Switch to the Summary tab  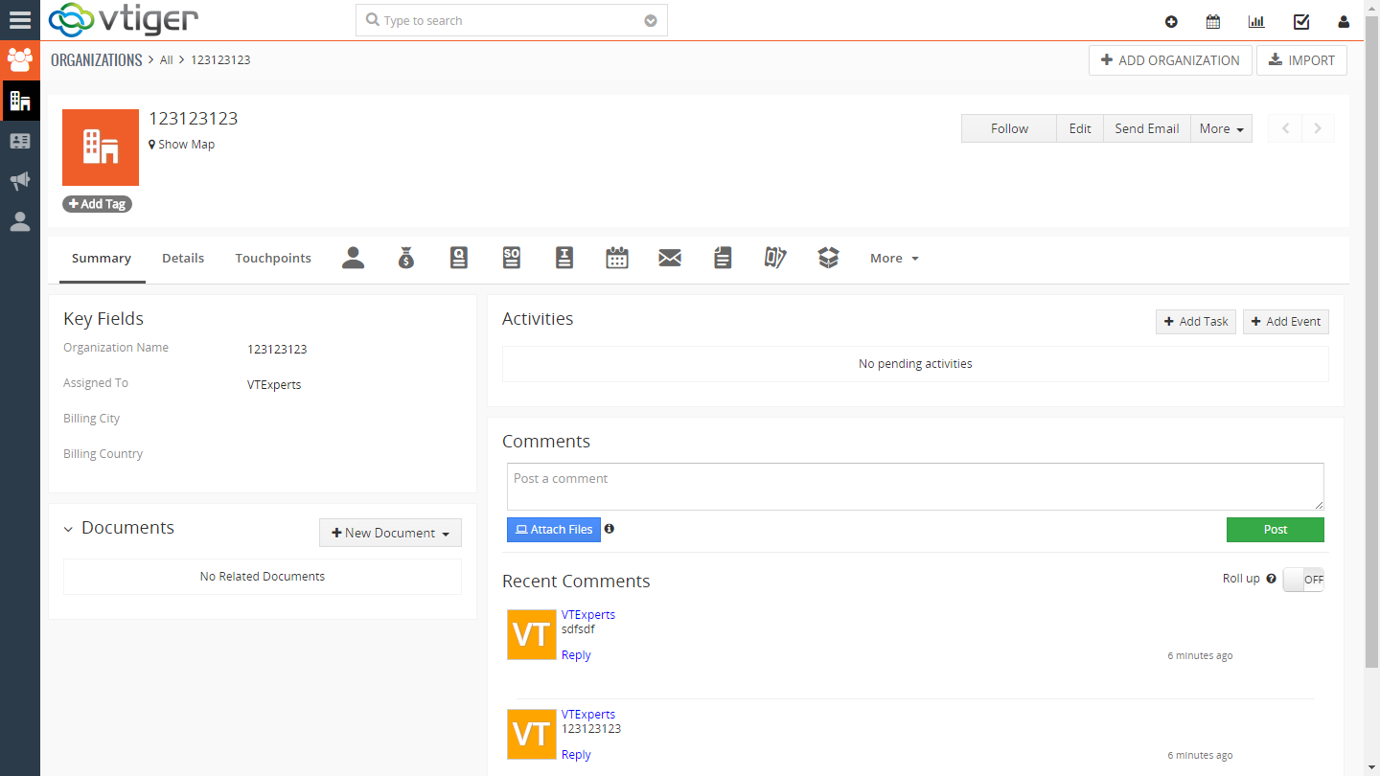coord(102,259)
